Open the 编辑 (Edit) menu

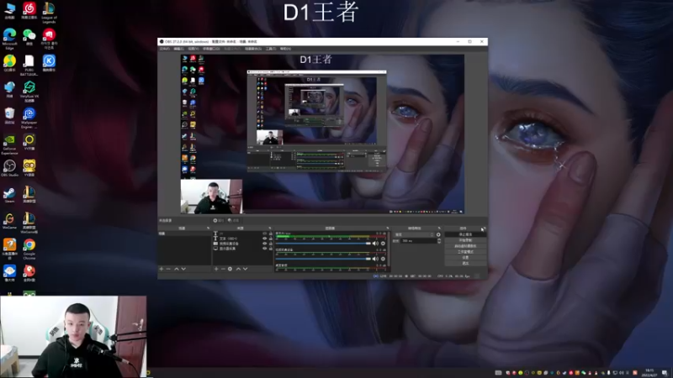(x=178, y=49)
